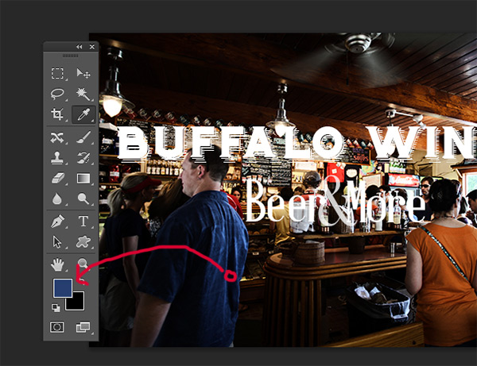The image size is (477, 366).
Task: Choose the Path Selection arrow tool
Action: pyautogui.click(x=57, y=242)
